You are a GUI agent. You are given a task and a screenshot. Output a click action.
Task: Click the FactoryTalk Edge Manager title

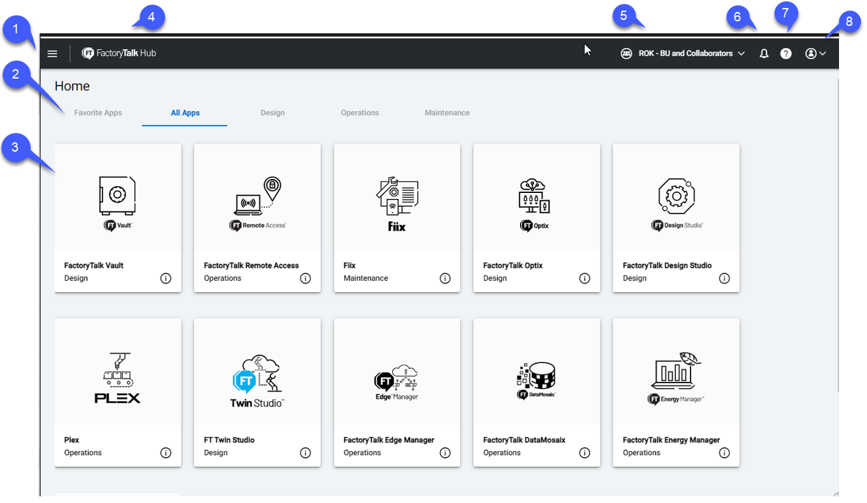389,440
